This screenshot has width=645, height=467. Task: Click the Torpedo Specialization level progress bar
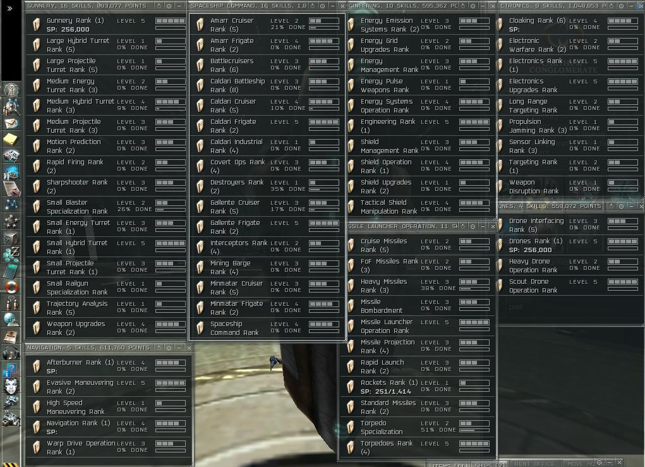[x=474, y=423]
